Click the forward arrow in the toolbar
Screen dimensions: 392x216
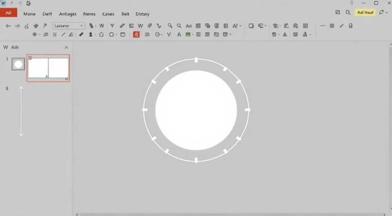pyautogui.click(x=17, y=26)
